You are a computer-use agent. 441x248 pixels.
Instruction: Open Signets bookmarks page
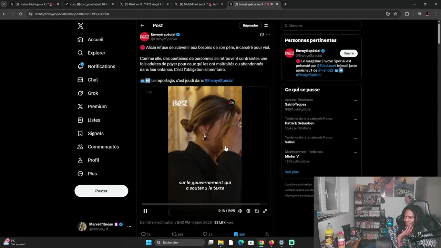tap(91, 134)
